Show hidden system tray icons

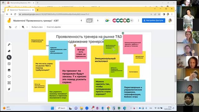(x=131, y=108)
